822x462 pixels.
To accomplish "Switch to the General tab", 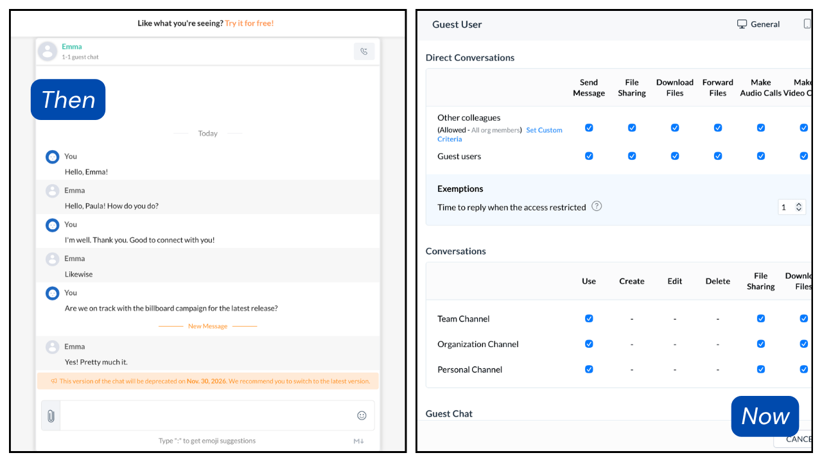I will click(758, 24).
